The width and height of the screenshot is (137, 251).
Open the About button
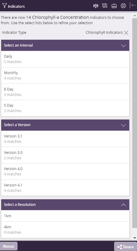9,246
